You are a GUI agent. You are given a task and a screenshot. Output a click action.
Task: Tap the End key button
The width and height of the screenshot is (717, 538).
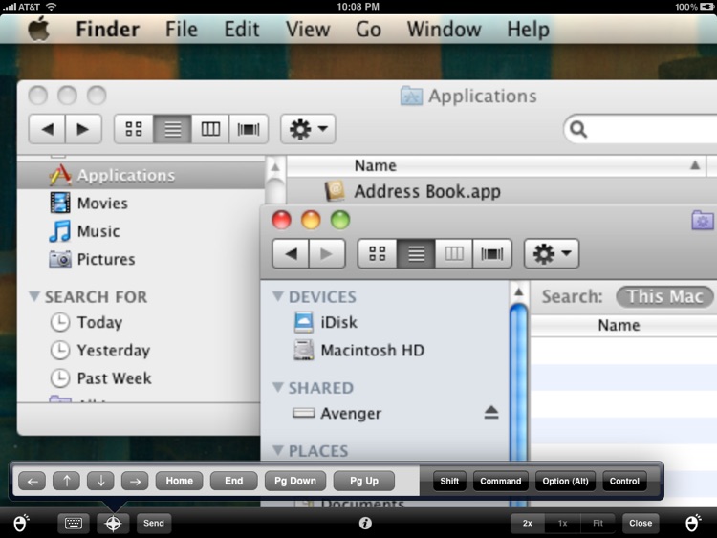(x=233, y=481)
